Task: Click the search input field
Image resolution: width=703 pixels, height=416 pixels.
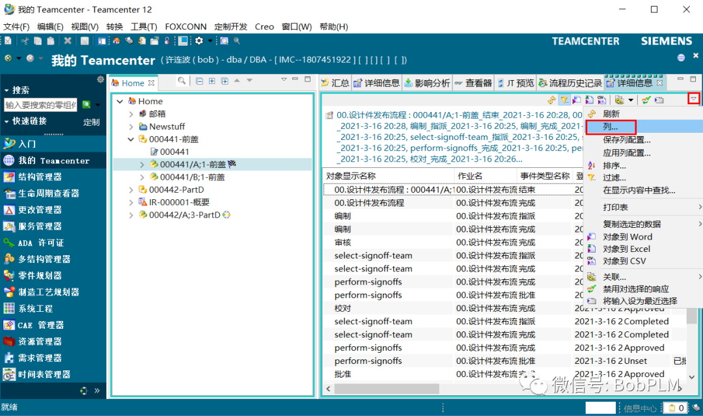Action: (40, 105)
